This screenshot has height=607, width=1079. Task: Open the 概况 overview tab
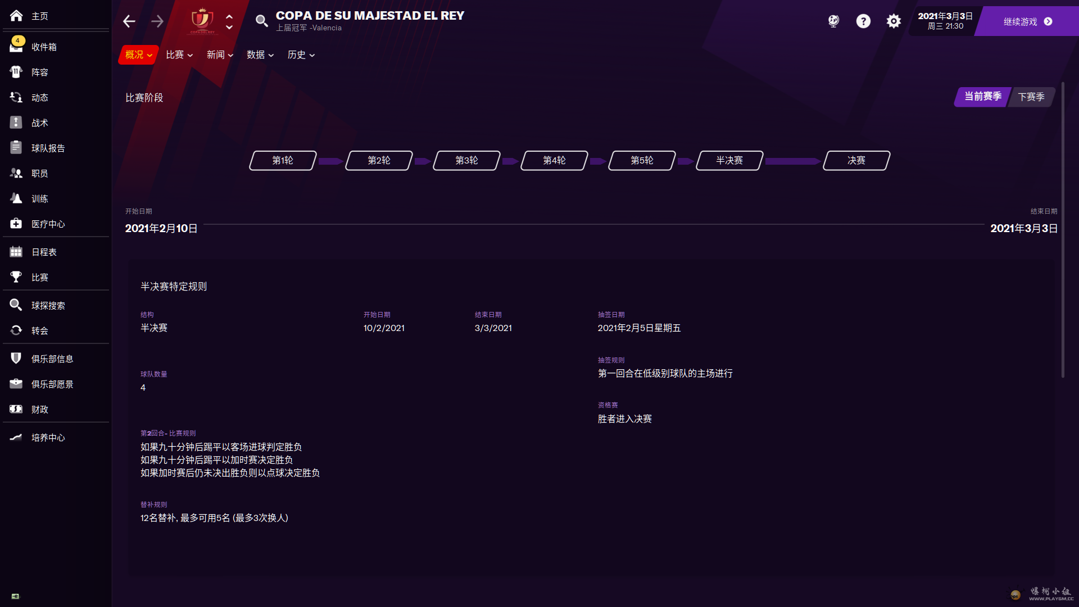[x=138, y=55]
